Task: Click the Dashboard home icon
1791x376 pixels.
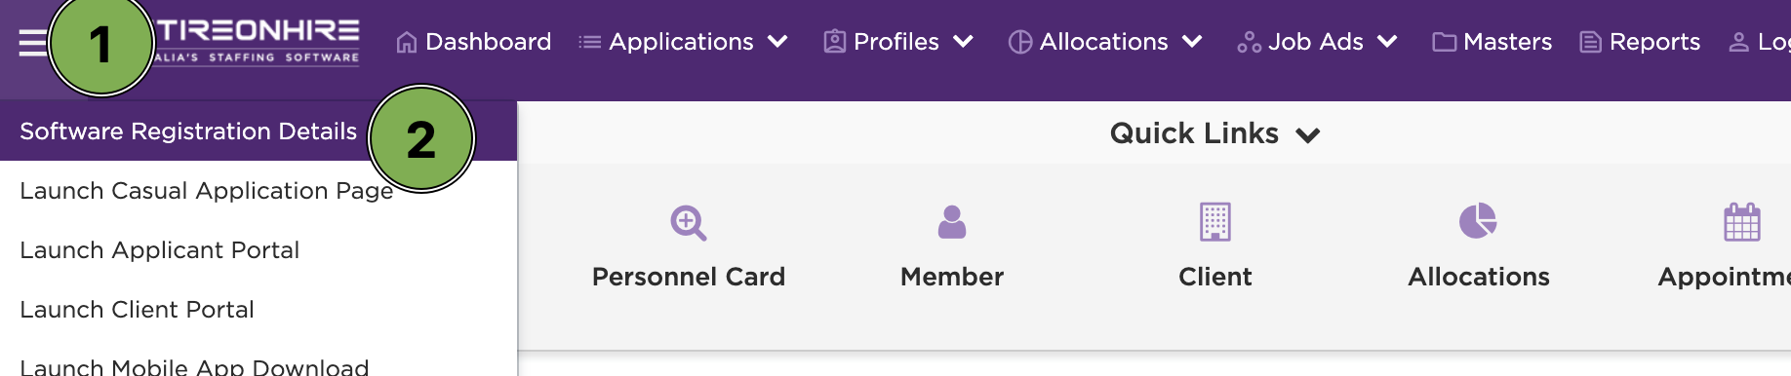Action: click(407, 42)
